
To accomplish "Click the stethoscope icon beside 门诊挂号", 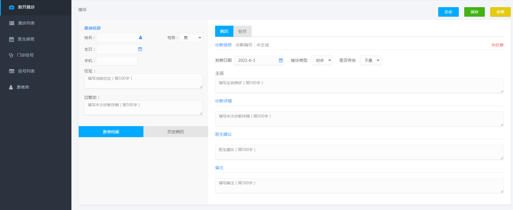I will coord(11,55).
